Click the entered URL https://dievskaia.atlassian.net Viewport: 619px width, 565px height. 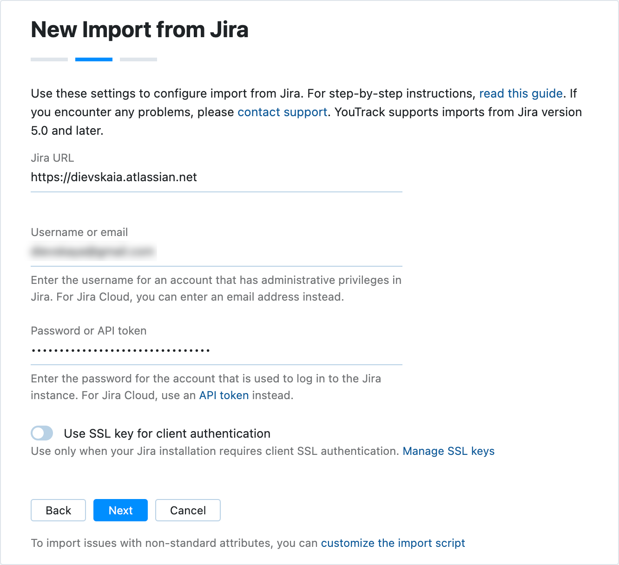point(113,177)
